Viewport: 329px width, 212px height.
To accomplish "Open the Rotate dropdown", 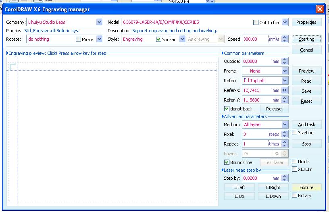I will 100,39.
